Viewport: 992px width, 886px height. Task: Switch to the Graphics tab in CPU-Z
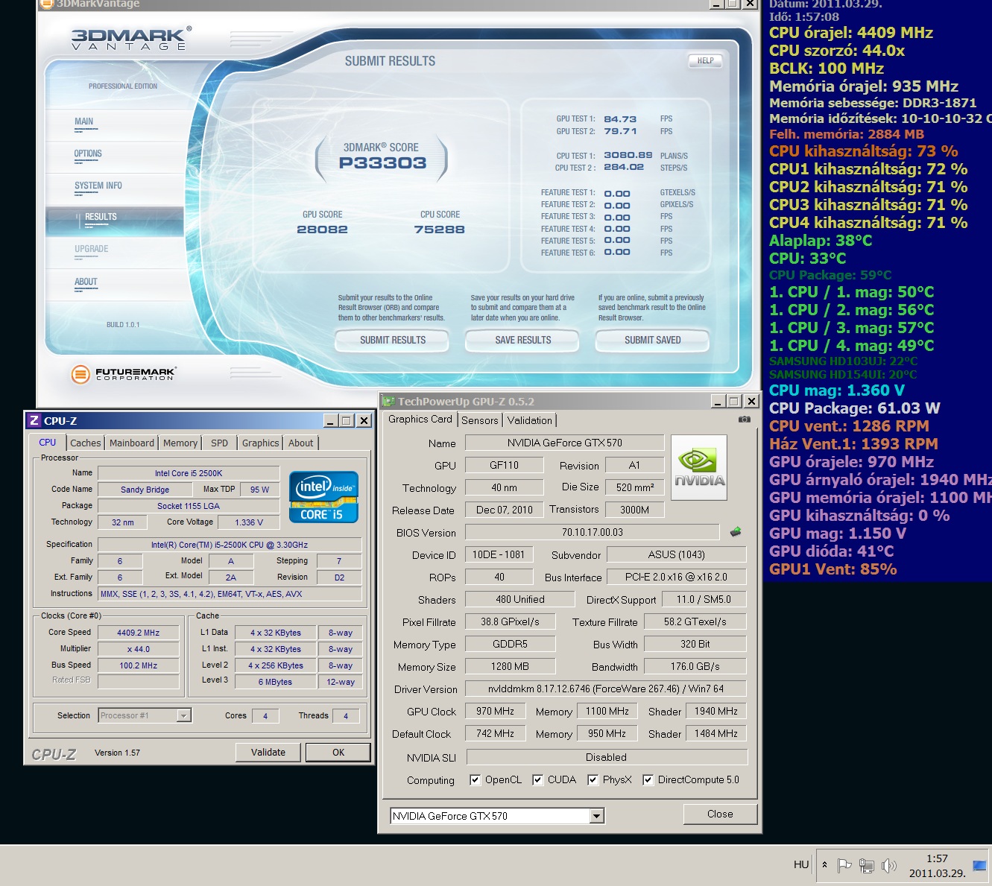pos(260,443)
